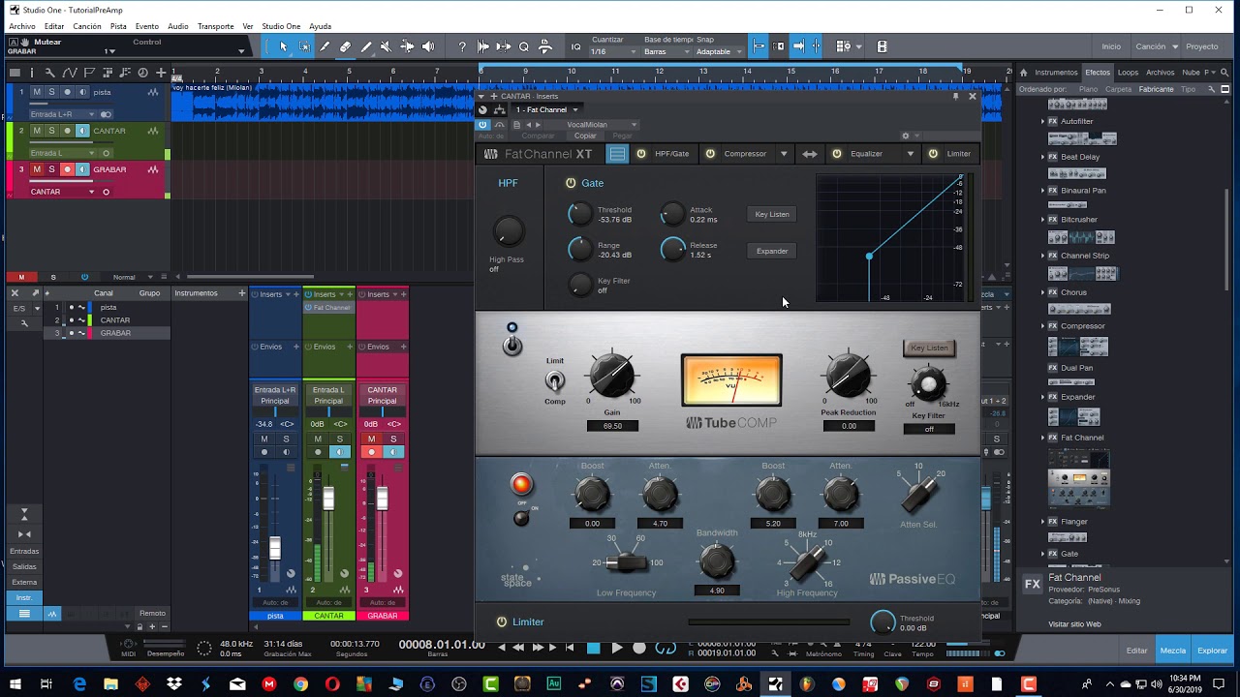Viewport: 1240px width, 697px height.
Task: Toggle HPF/Gate power button
Action: tap(641, 154)
